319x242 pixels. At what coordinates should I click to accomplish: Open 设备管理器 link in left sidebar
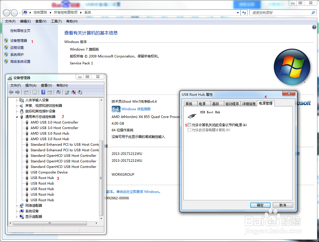click(x=19, y=41)
